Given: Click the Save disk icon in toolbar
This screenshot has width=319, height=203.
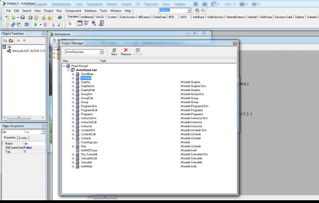Looking at the screenshot, I should 23,18.
